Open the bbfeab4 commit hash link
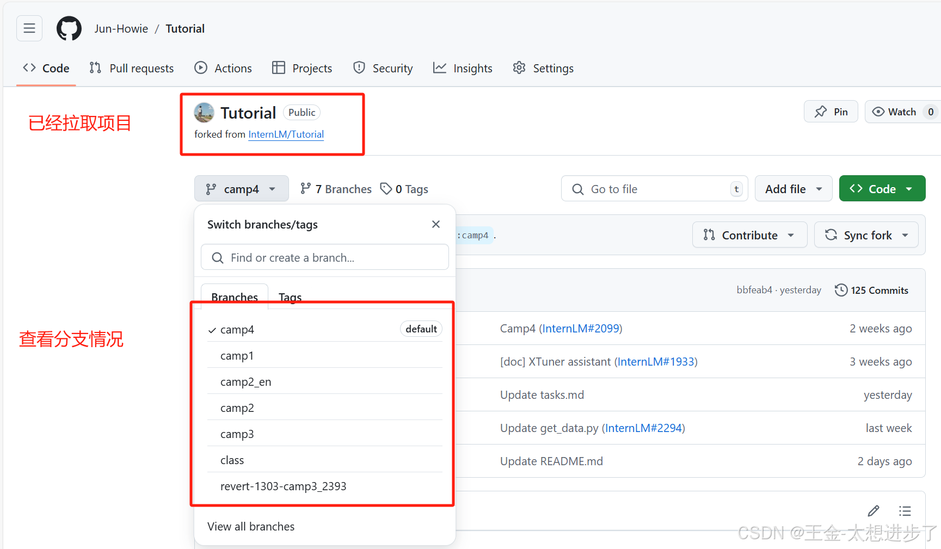This screenshot has width=941, height=549. click(754, 290)
